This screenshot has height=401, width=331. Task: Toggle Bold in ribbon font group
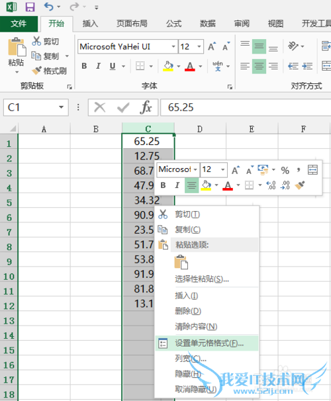point(84,66)
